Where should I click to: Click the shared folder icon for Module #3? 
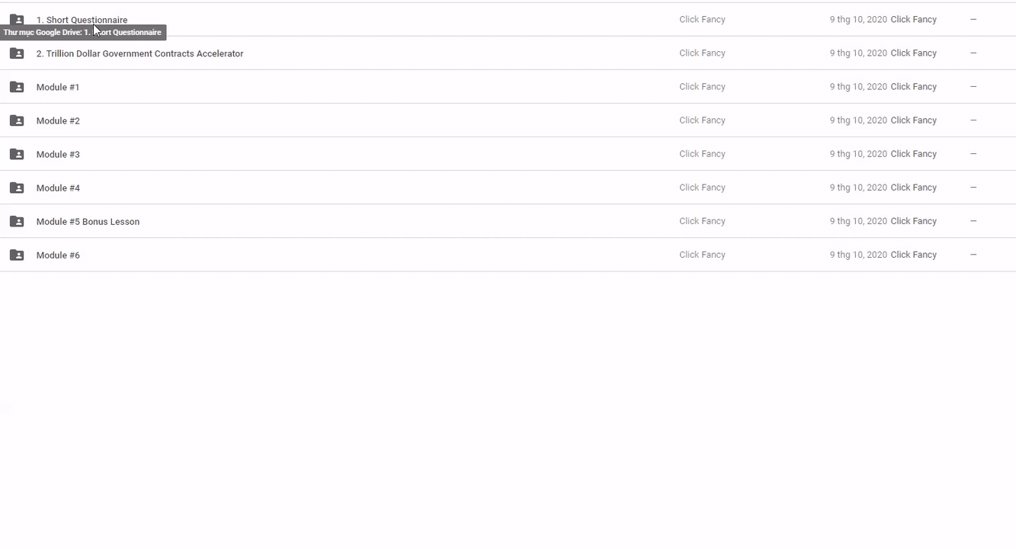(17, 154)
